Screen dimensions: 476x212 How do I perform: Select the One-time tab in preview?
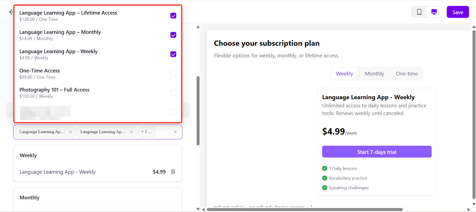(407, 74)
